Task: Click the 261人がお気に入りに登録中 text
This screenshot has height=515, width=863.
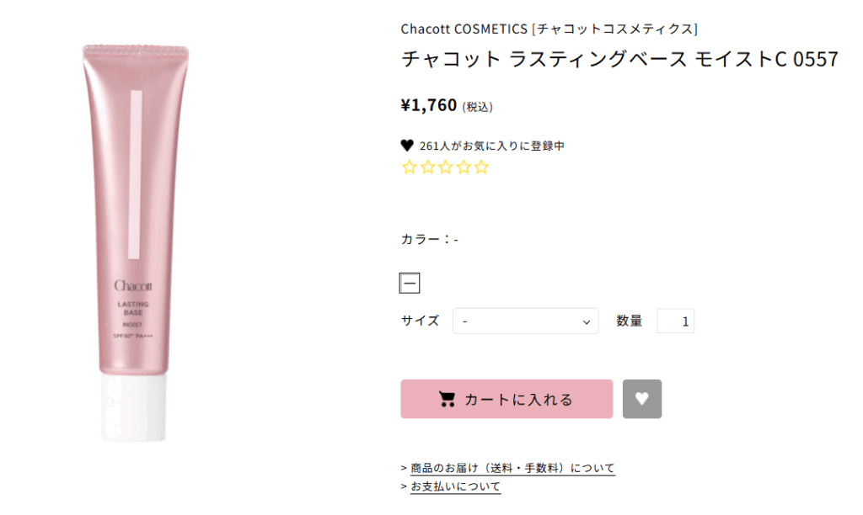Action: click(491, 146)
